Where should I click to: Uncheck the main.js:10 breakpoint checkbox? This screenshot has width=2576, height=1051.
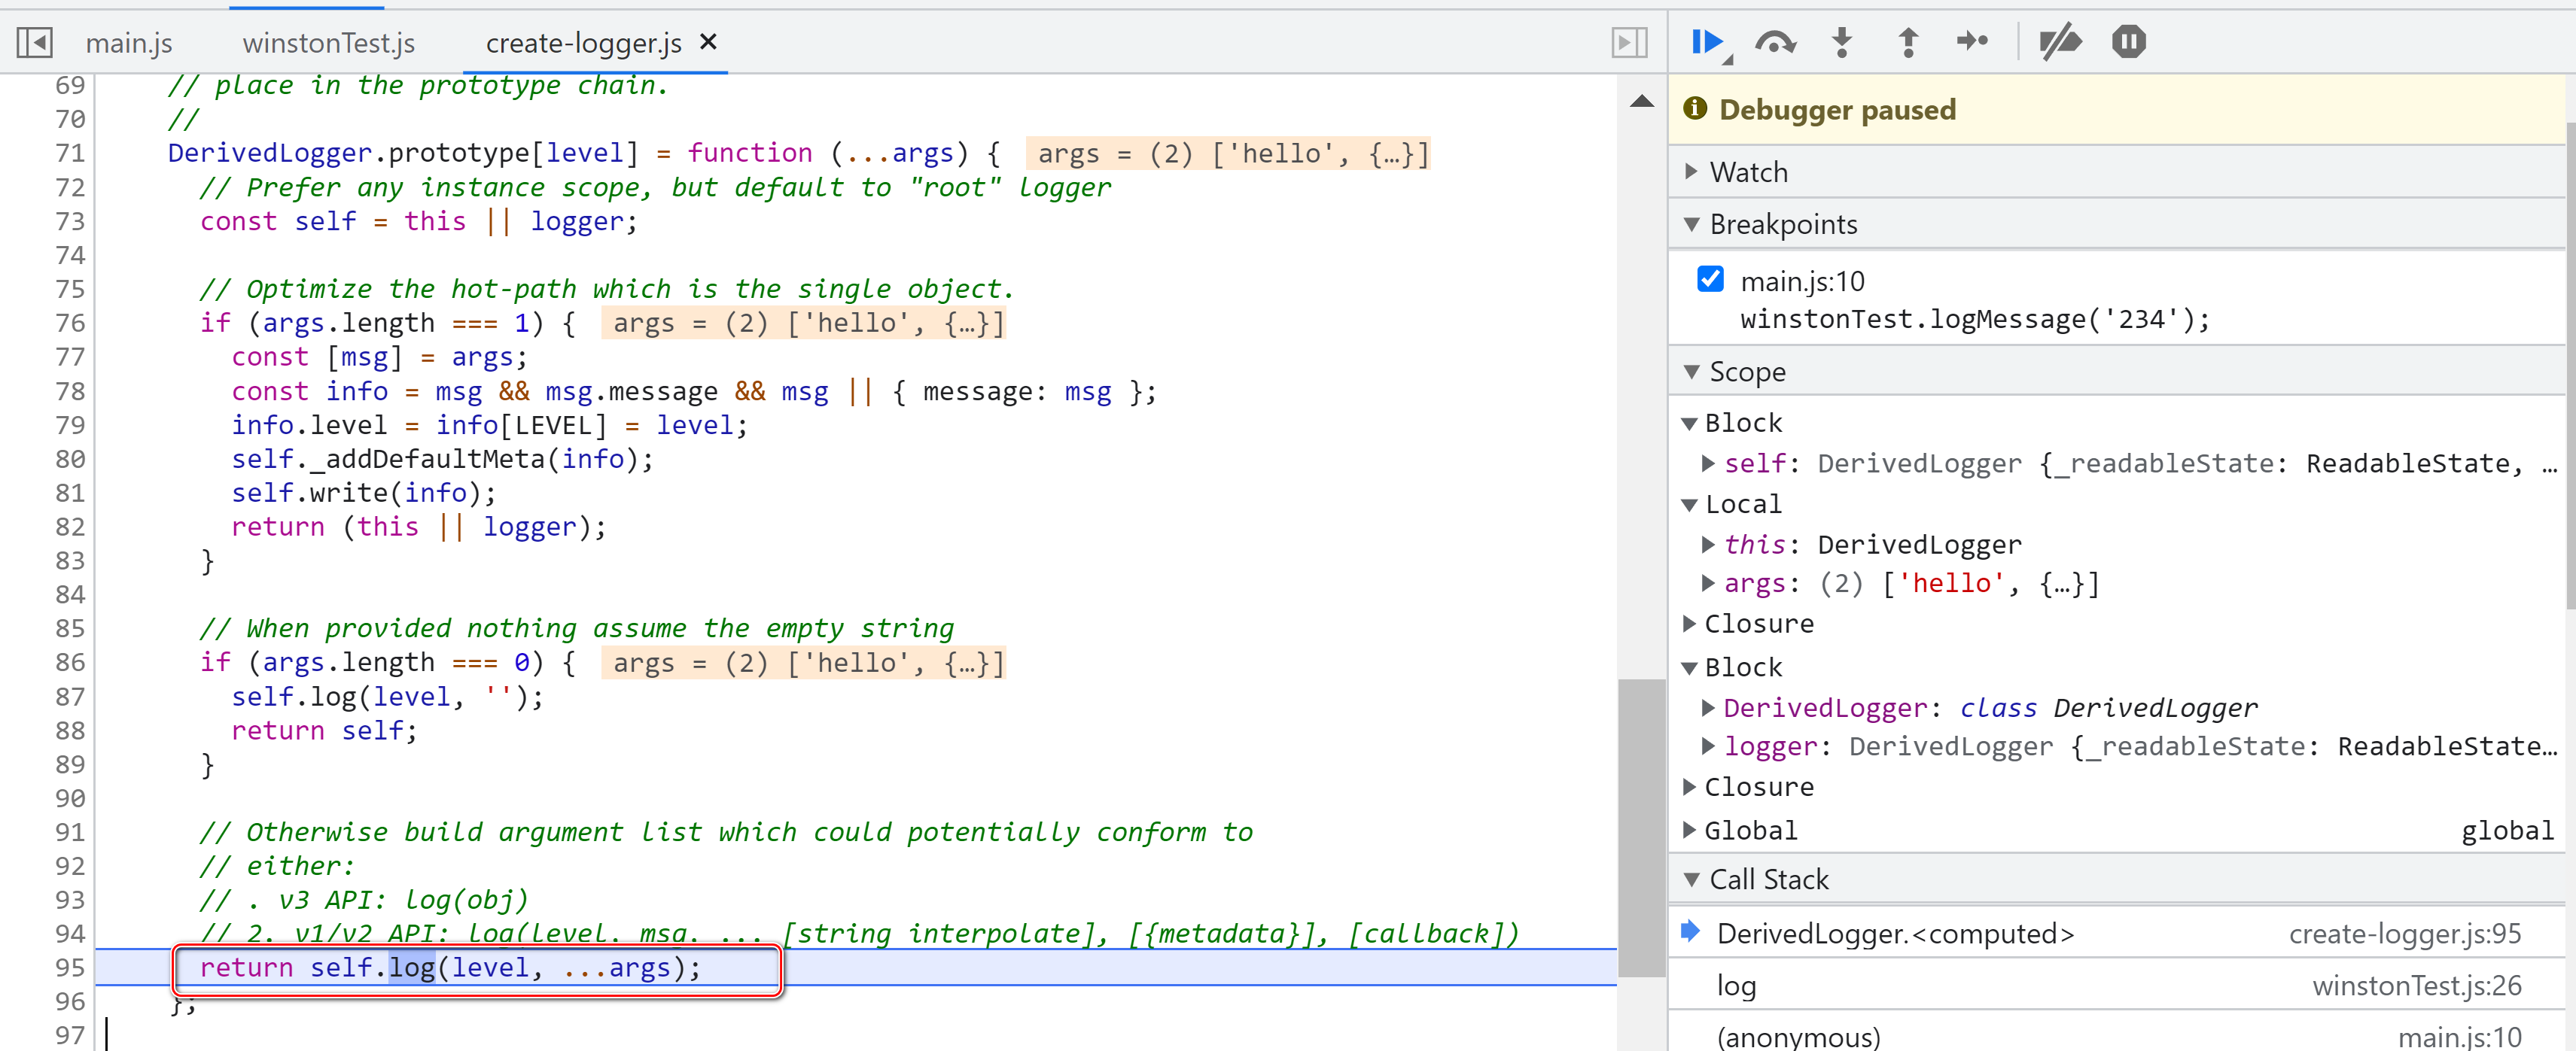[x=1710, y=280]
